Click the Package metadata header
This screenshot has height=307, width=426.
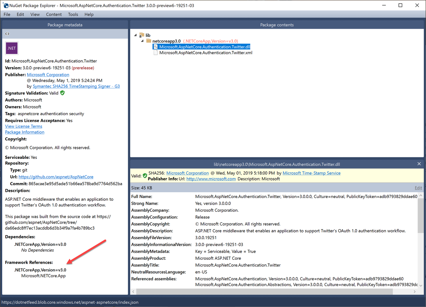pos(65,25)
